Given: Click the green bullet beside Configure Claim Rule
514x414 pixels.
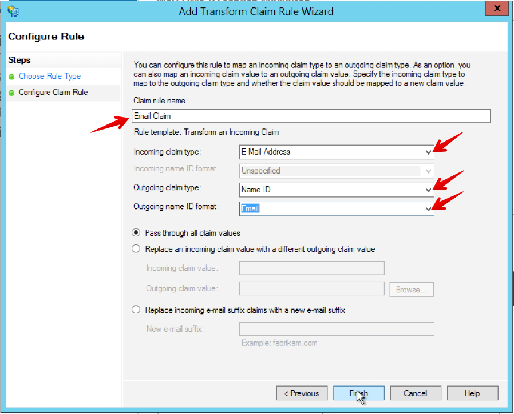Looking at the screenshot, I should pos(11,93).
